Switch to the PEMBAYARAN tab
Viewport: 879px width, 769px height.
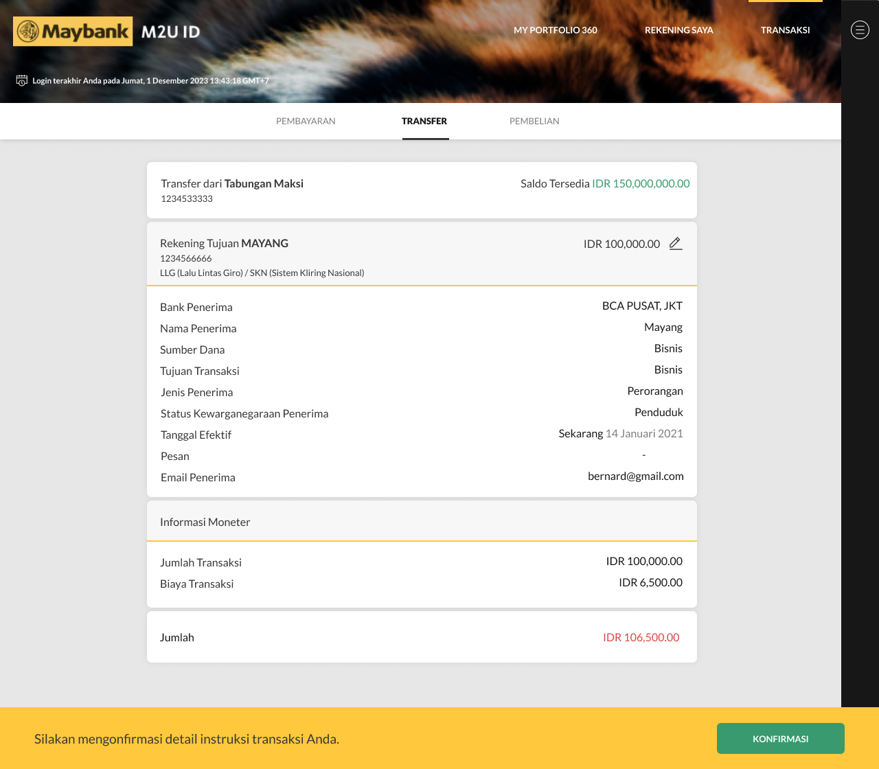point(306,121)
